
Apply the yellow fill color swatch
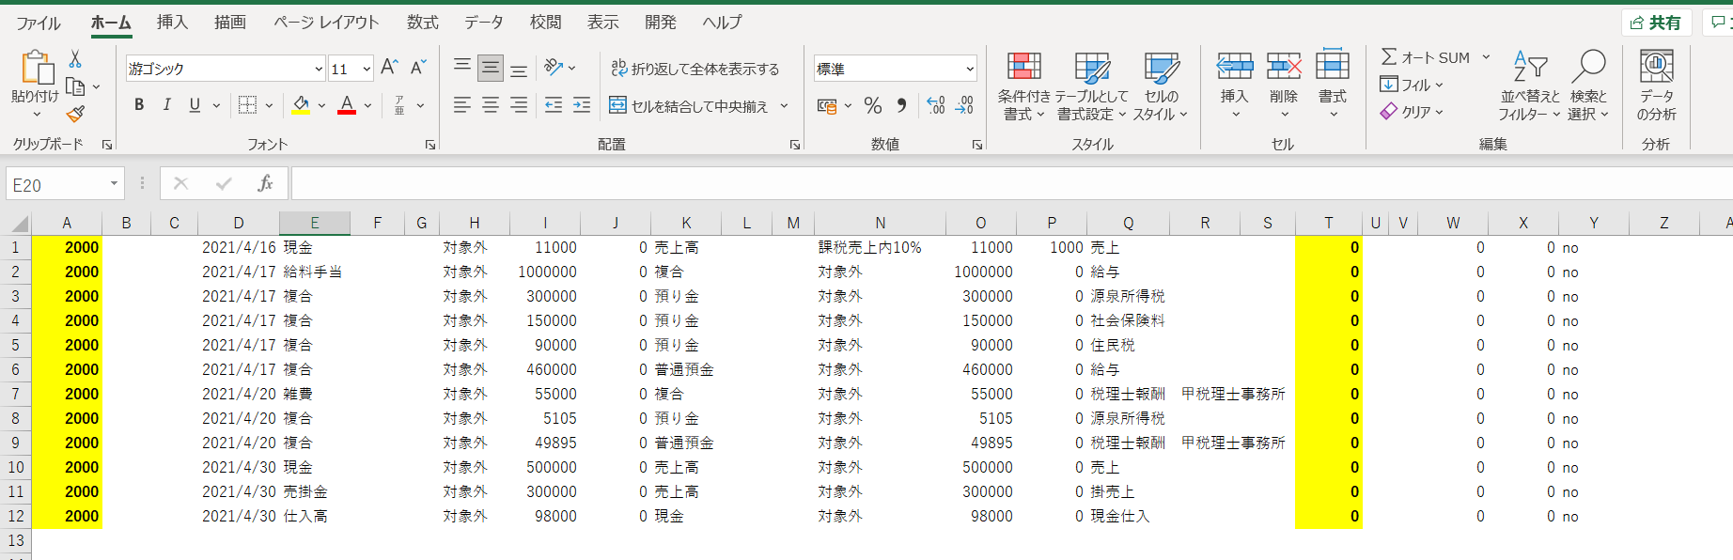click(301, 105)
